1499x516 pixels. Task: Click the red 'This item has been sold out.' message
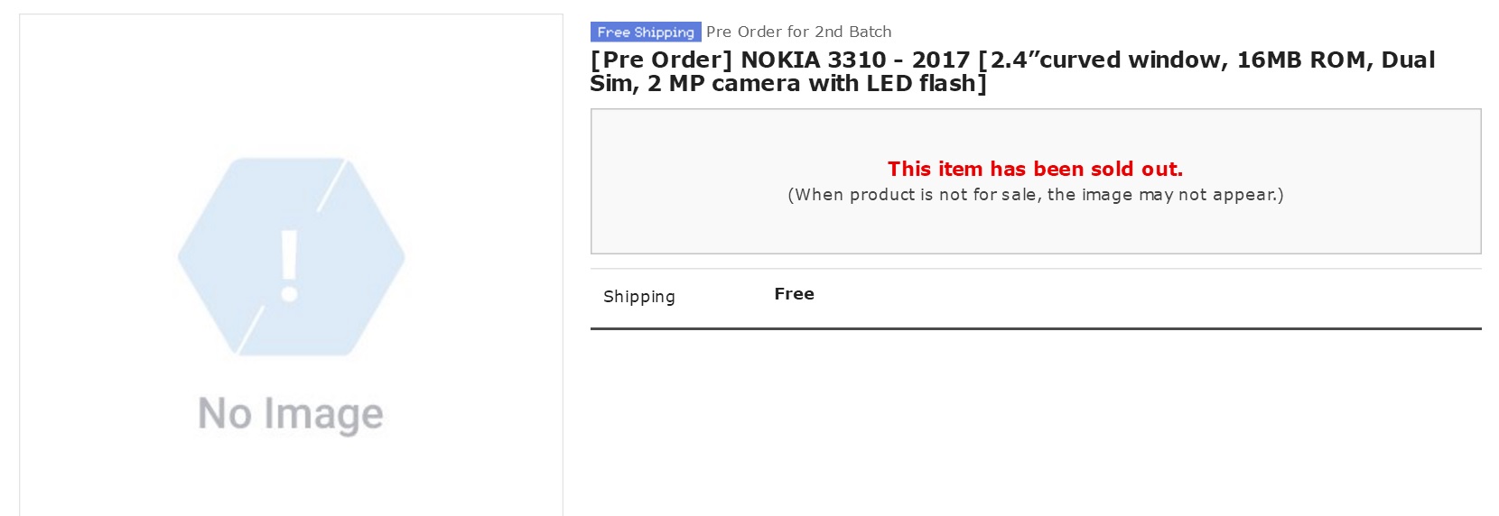pos(1035,169)
